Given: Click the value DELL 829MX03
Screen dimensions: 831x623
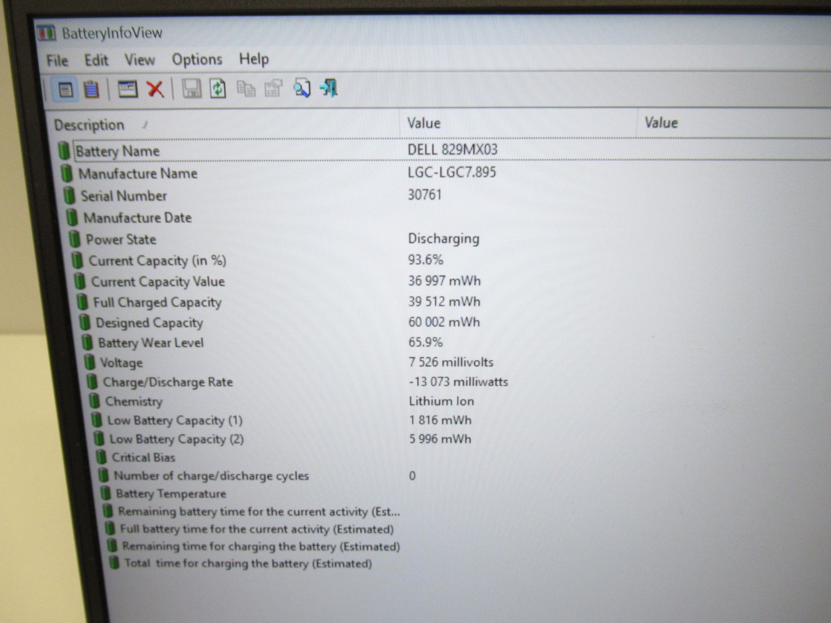Looking at the screenshot, I should coord(452,150).
